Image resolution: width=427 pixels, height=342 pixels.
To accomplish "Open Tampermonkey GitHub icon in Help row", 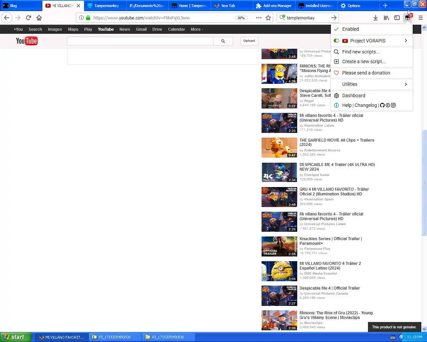I will (x=382, y=105).
